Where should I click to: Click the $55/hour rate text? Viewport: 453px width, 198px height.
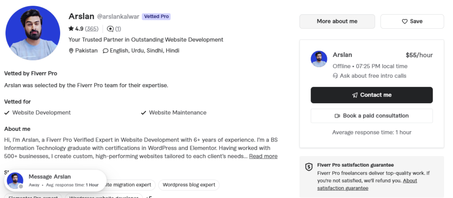pos(419,55)
